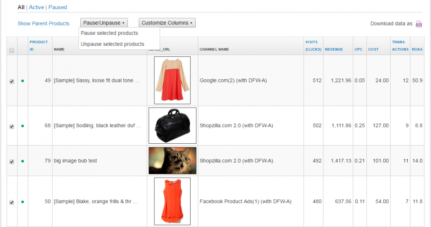The width and height of the screenshot is (431, 227).
Task: Click channel Google.com(2) (with DFW-A)
Action: 233,81
